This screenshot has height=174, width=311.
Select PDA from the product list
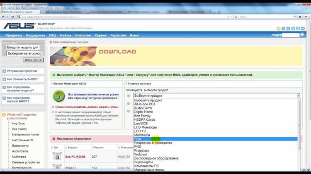(138, 139)
